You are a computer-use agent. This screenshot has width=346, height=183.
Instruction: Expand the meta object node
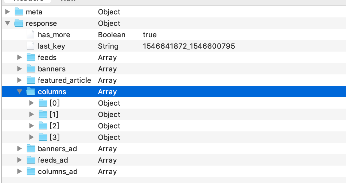click(8, 12)
